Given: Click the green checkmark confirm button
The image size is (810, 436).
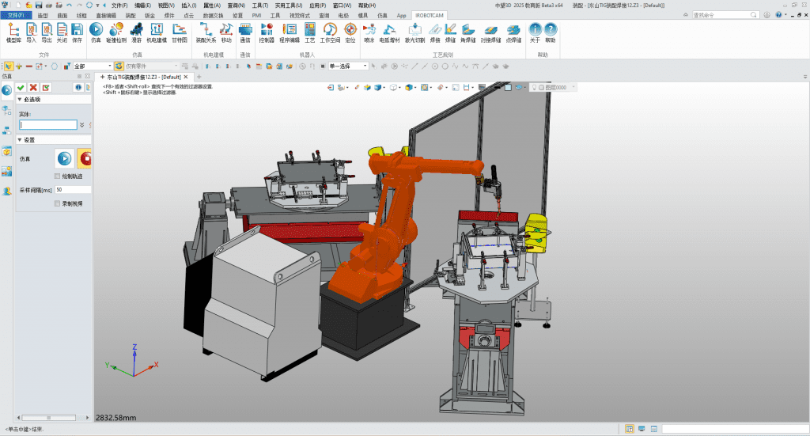Looking at the screenshot, I should (x=21, y=87).
